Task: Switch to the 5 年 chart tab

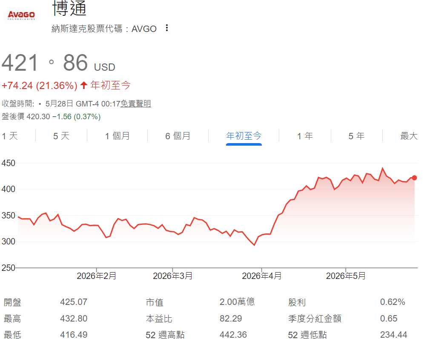Action: coord(357,136)
